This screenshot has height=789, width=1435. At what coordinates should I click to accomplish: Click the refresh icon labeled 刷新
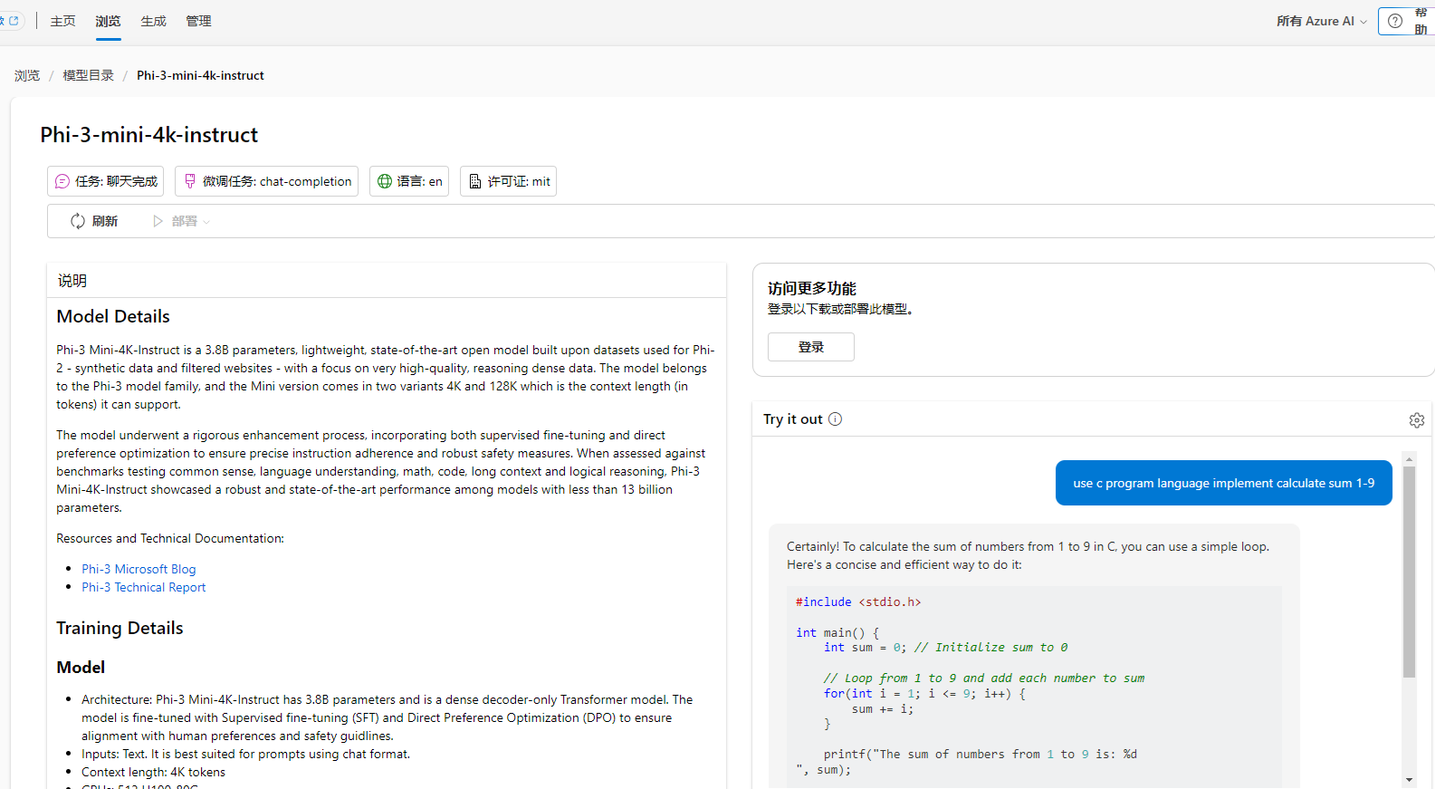78,221
